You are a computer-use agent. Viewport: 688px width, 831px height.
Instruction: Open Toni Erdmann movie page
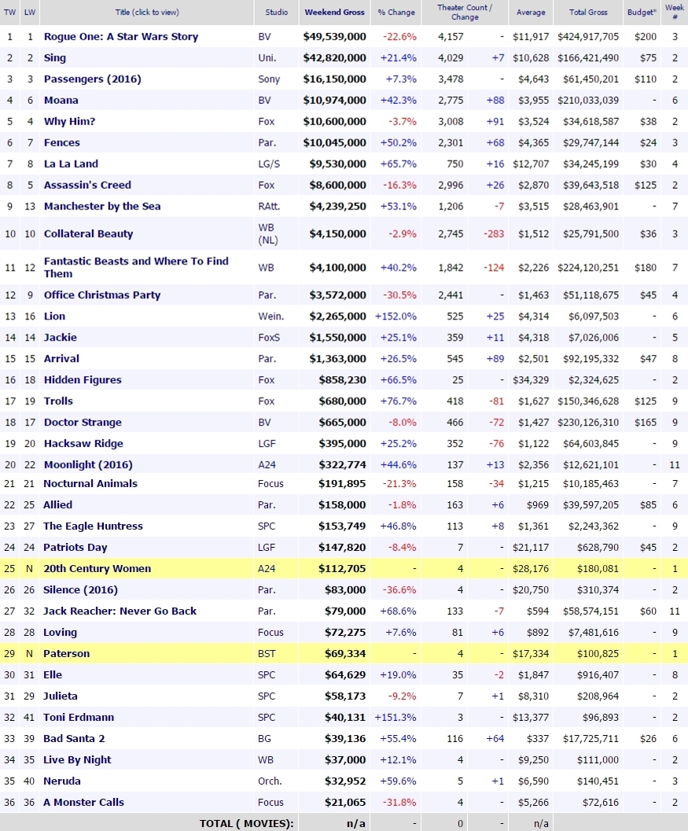[x=79, y=717]
